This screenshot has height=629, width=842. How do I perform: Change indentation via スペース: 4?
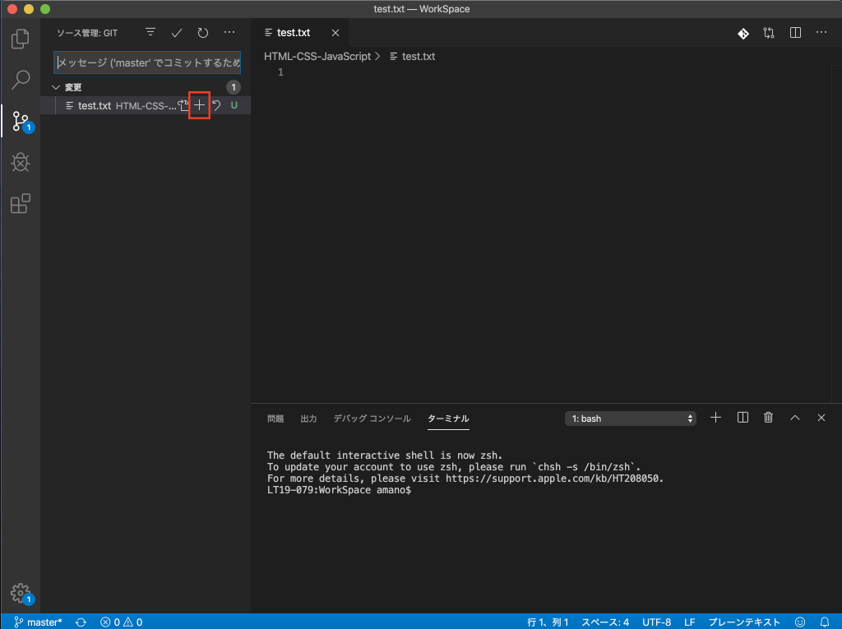(x=605, y=622)
